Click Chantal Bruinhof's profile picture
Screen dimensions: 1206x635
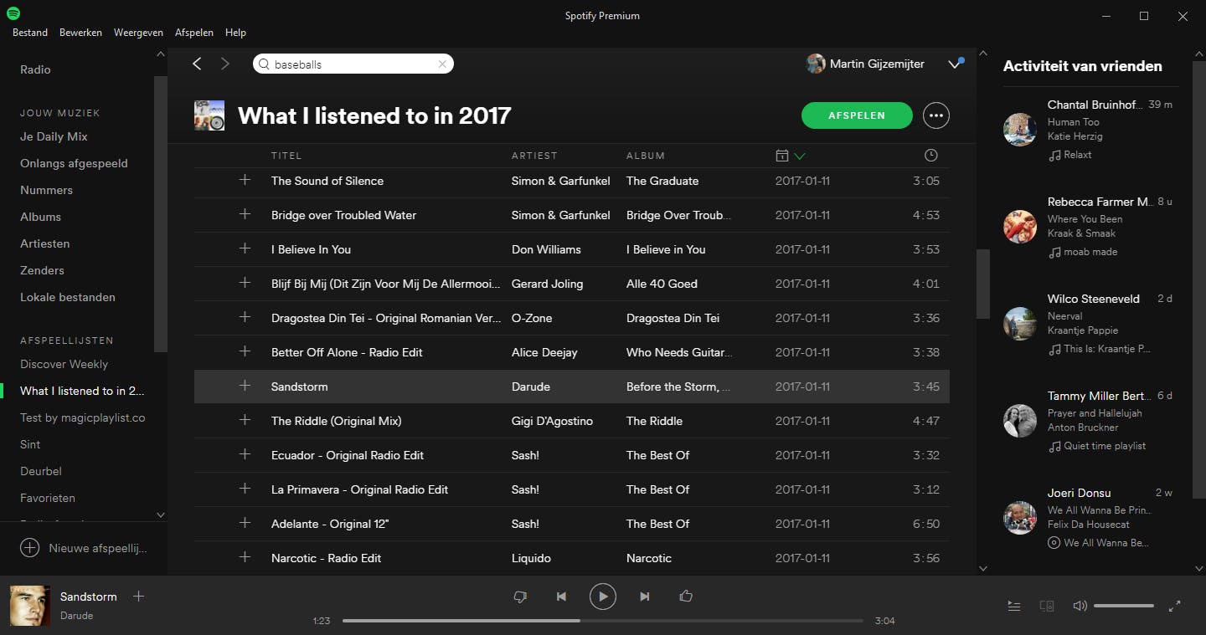(x=1020, y=130)
